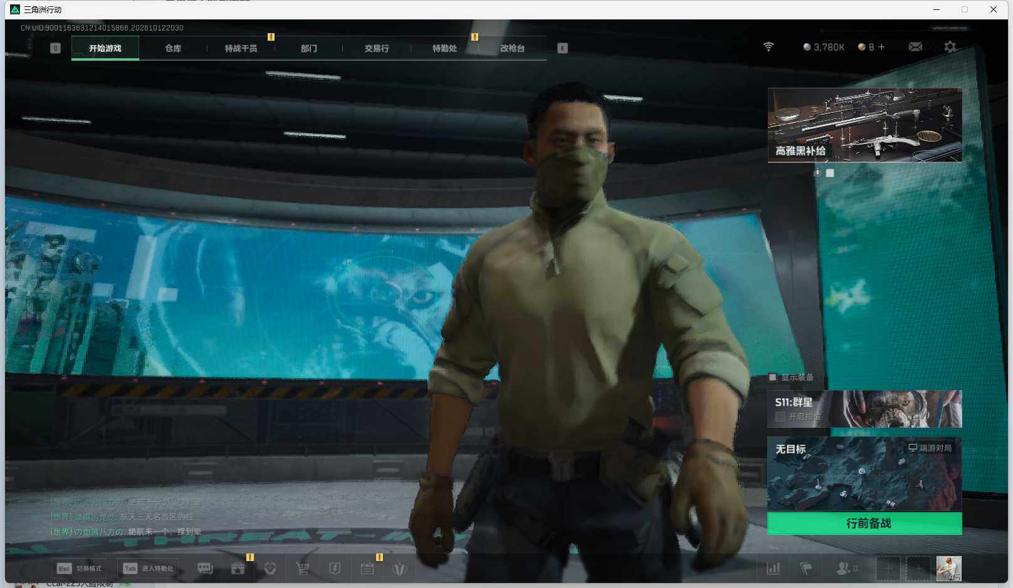Viewport: 1013px width, 588px height.
Task: Open the statistics bar chart icon
Action: click(774, 569)
